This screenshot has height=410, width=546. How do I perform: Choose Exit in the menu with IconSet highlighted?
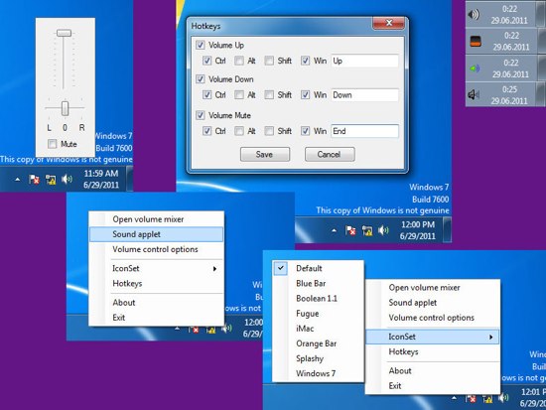432,385
